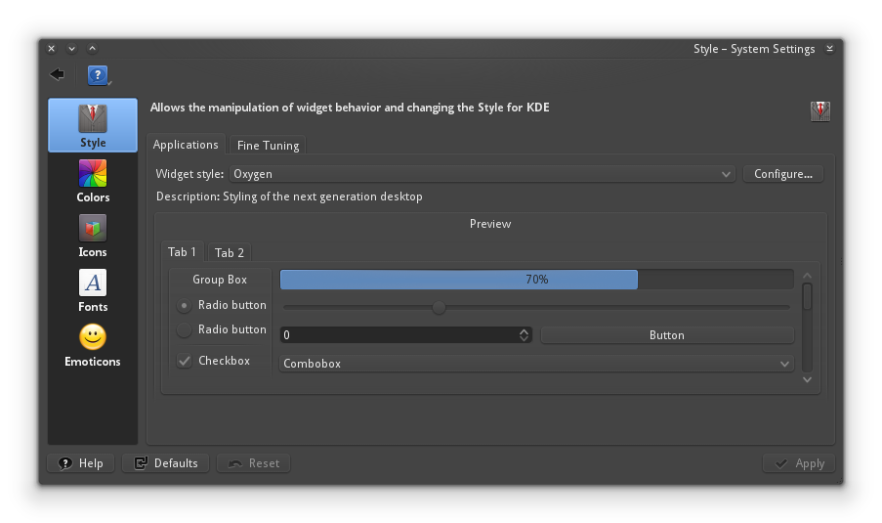Click the Configure... button
The width and height of the screenshot is (882, 523).
click(783, 174)
